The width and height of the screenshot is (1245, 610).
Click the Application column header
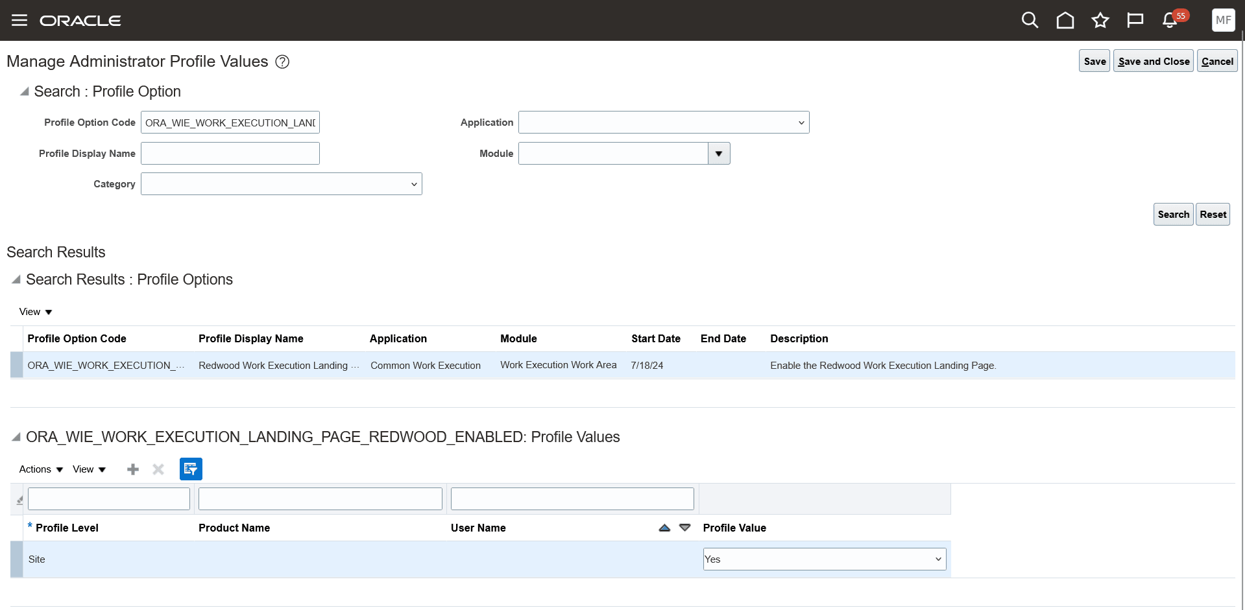click(398, 338)
